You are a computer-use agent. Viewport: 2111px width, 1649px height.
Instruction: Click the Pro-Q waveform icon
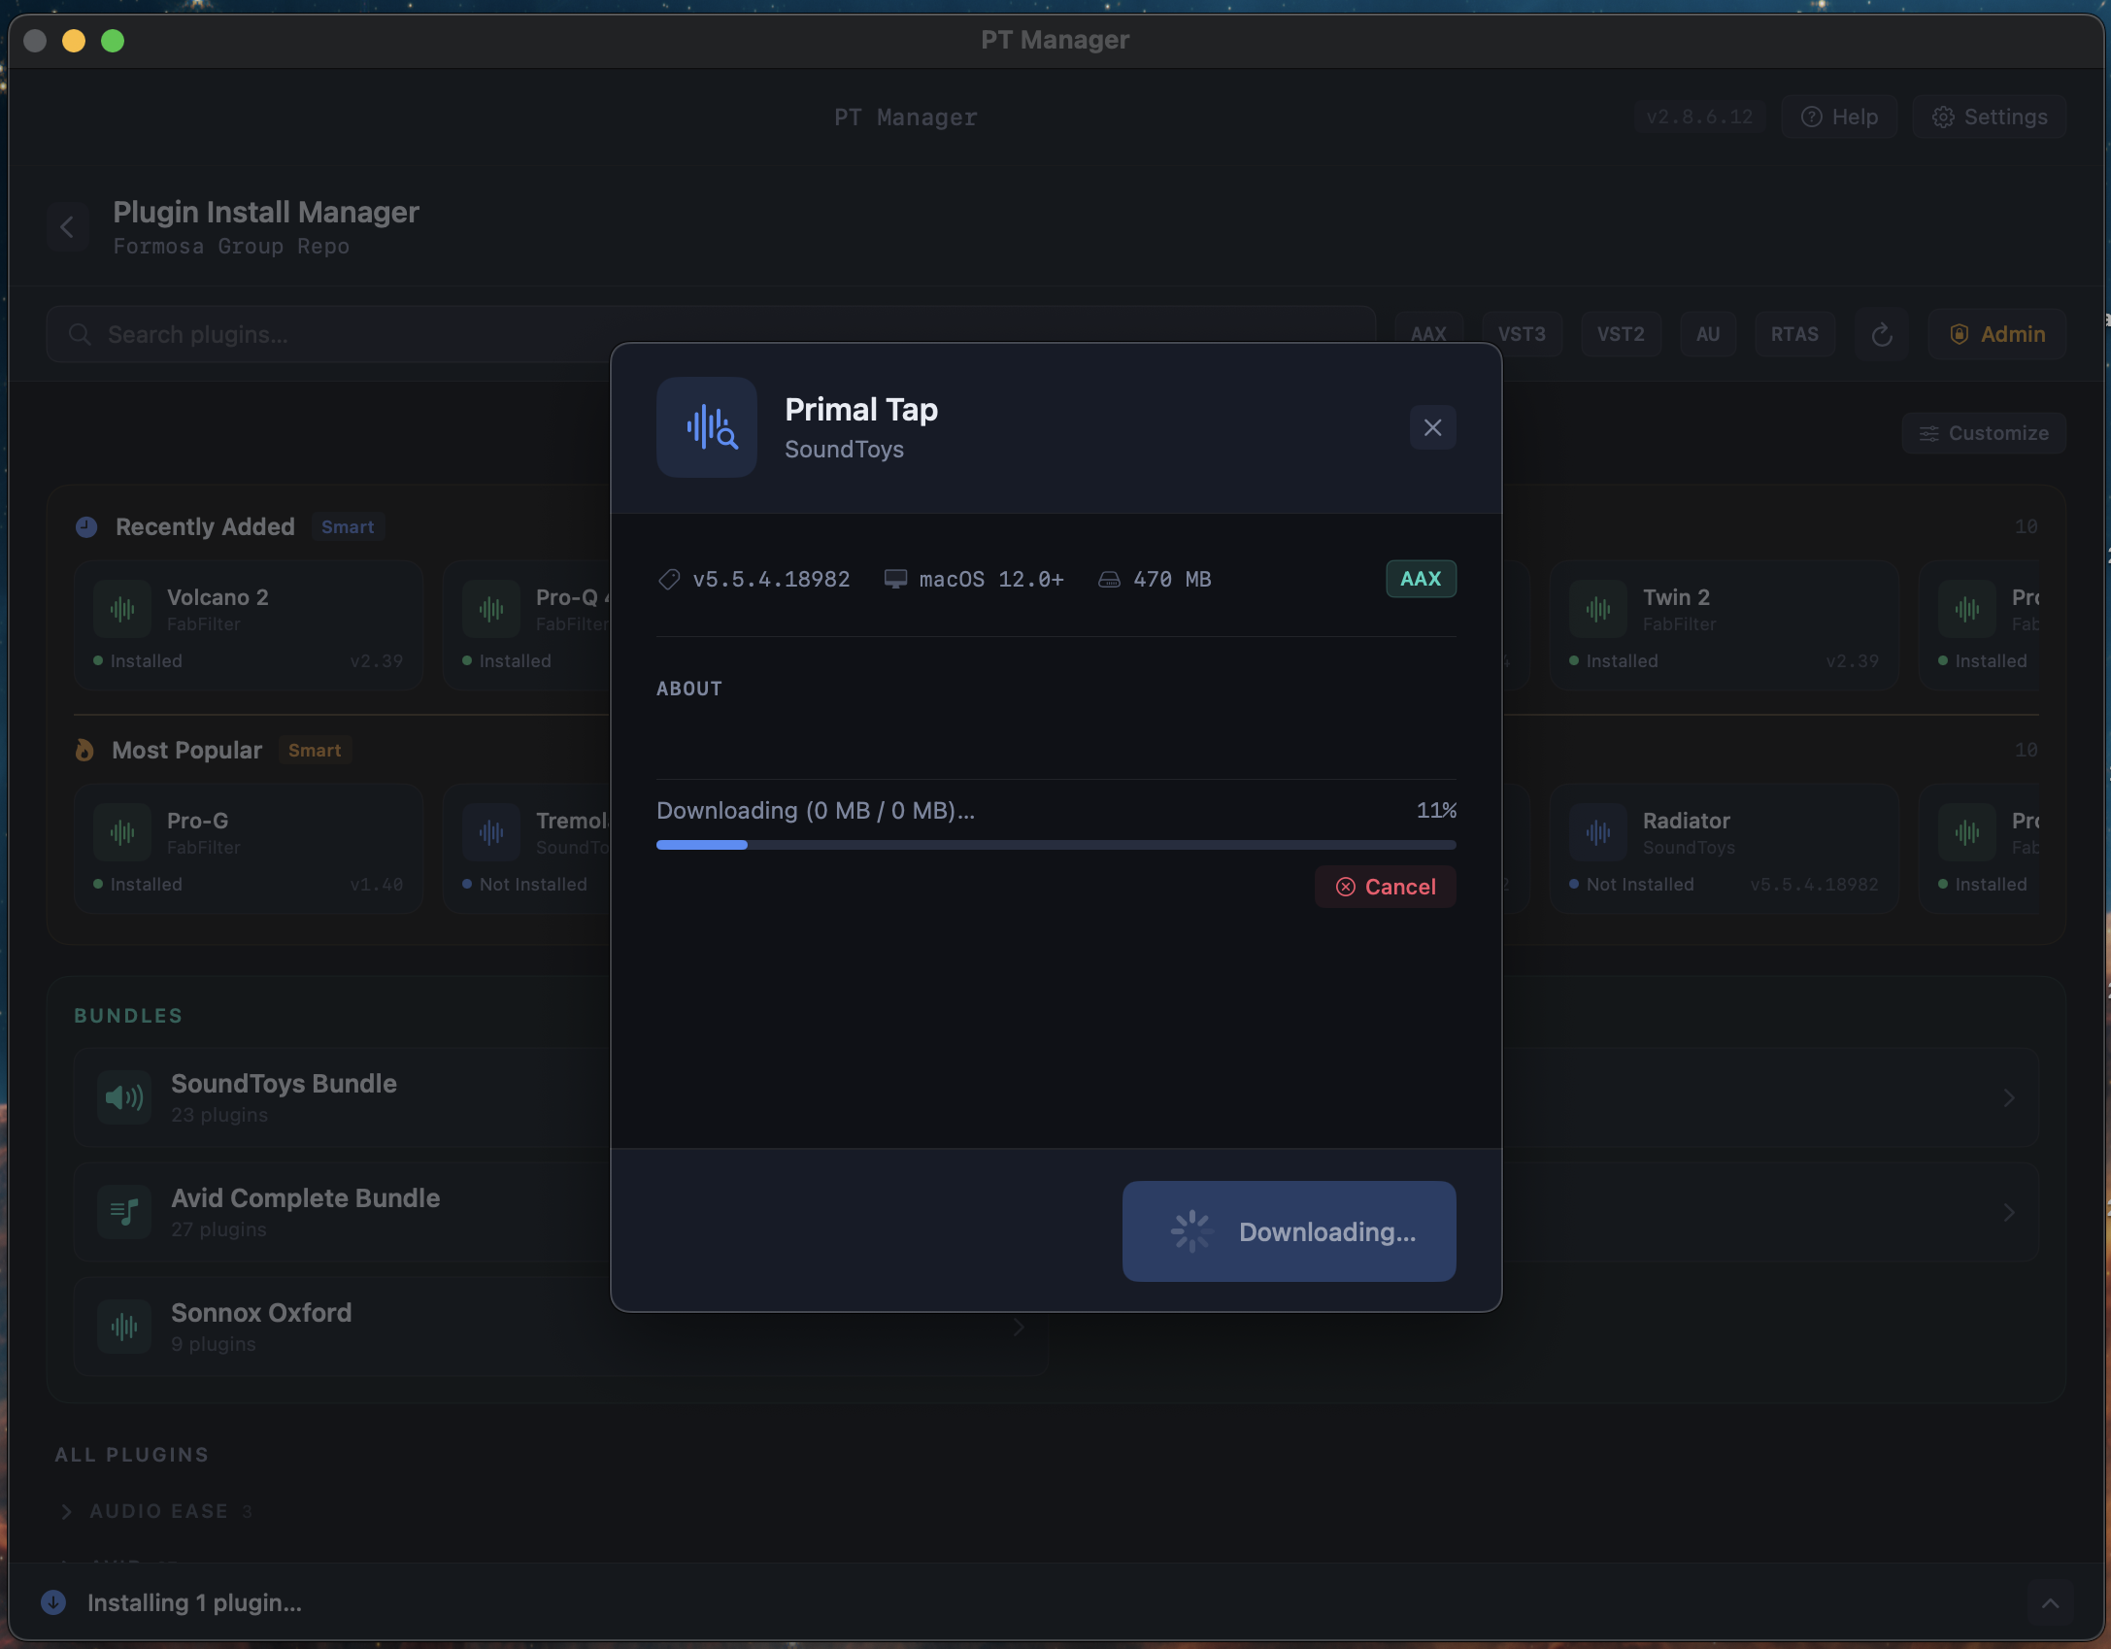(x=491, y=609)
